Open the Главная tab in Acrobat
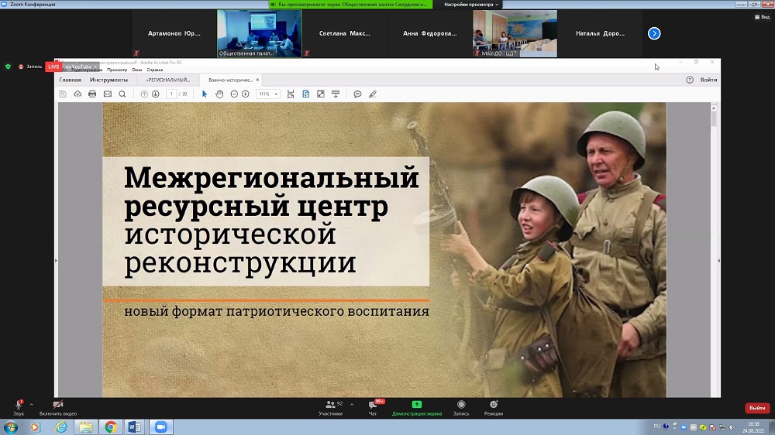The height and width of the screenshot is (435, 775). [x=71, y=80]
